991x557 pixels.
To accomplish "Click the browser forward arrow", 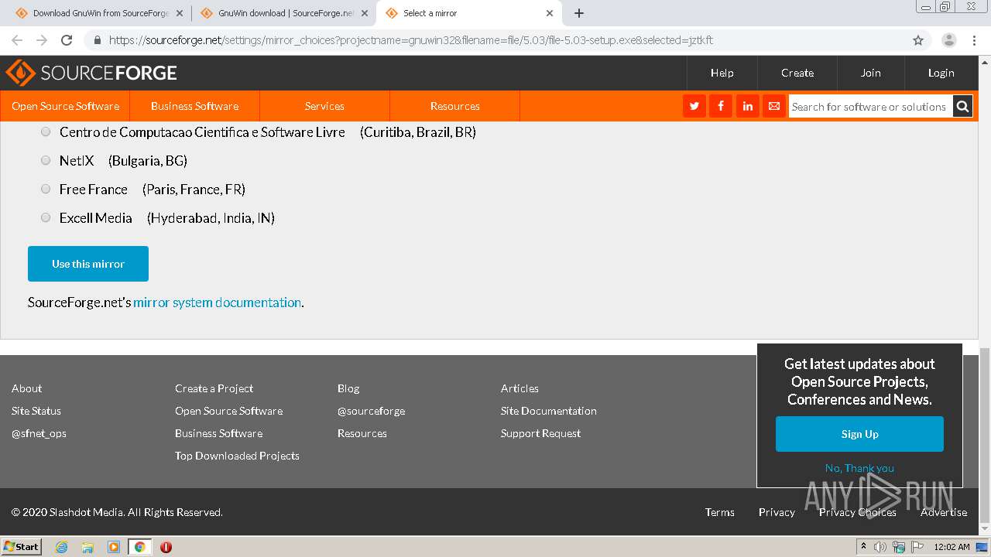I will (42, 40).
